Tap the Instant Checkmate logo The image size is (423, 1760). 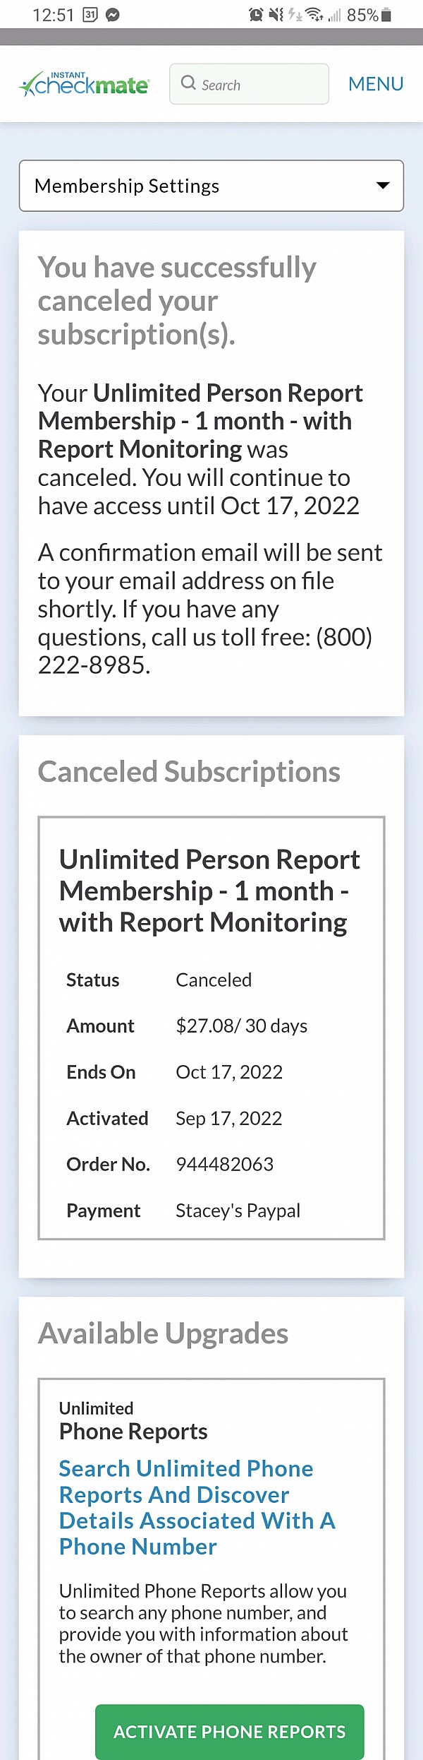(85, 84)
